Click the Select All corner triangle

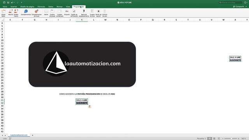click(2, 20)
